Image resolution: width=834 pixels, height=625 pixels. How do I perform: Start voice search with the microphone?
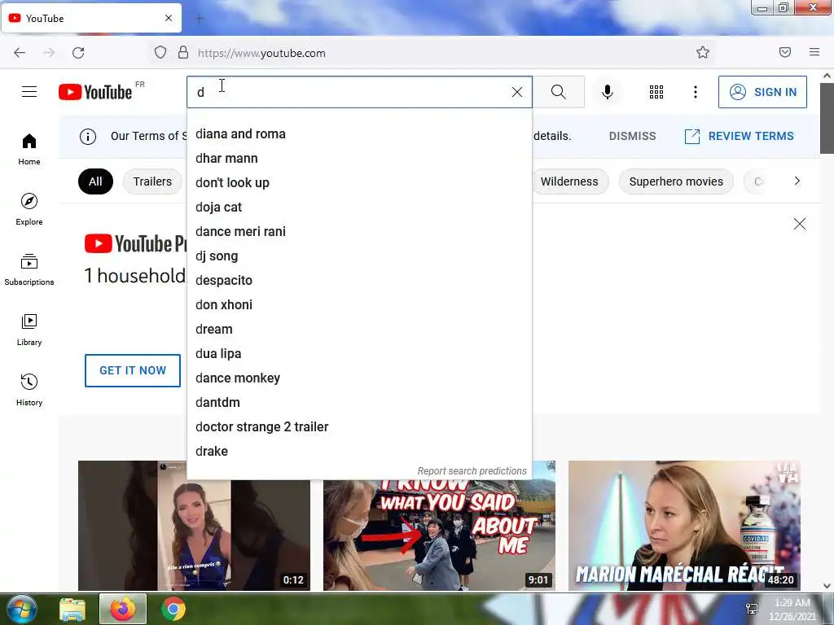coord(608,92)
